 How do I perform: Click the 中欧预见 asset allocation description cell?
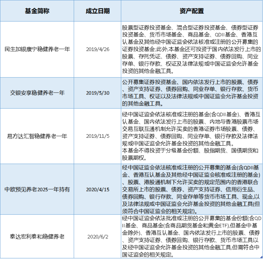pyautogui.click(x=192, y=189)
